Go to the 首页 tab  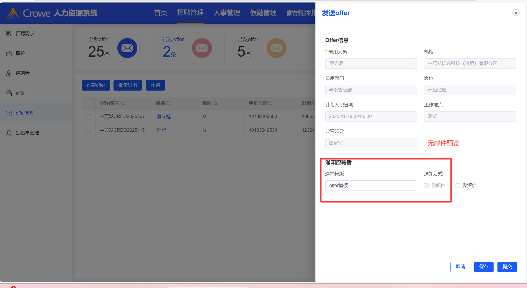click(x=160, y=13)
